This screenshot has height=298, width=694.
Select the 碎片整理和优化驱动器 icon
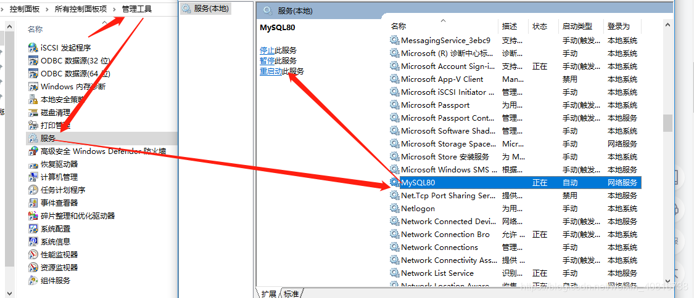pos(33,216)
